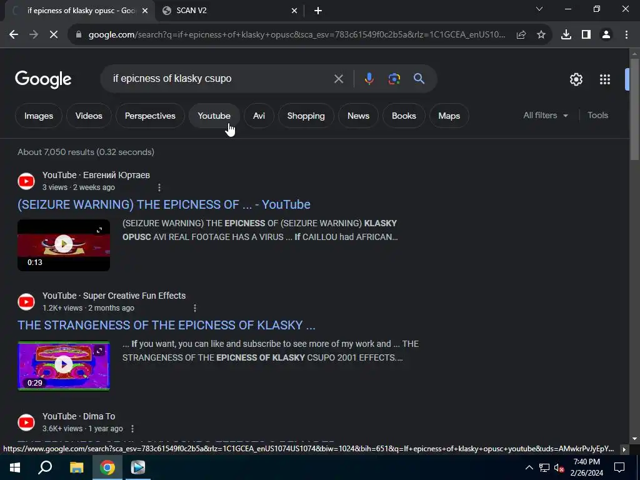
Task: Open Windows taskbar search
Action: (45, 467)
